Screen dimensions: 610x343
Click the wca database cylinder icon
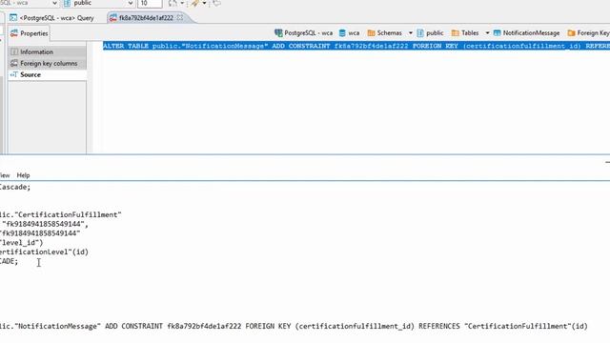tap(342, 33)
